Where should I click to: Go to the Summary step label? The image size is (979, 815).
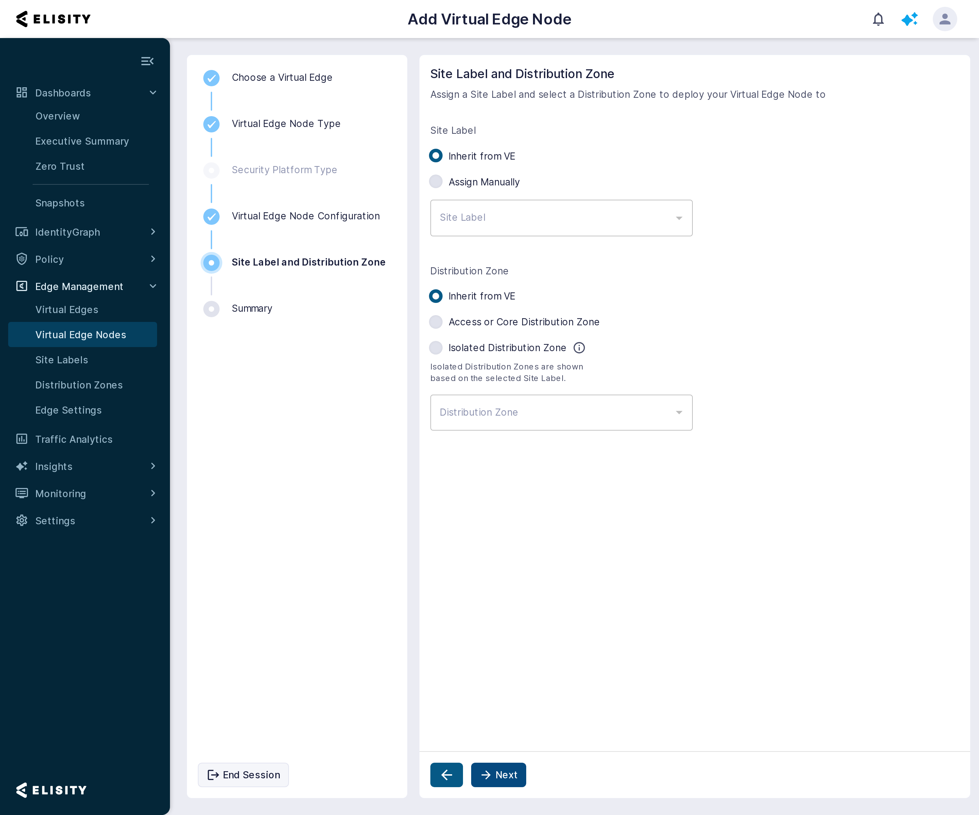coord(252,309)
